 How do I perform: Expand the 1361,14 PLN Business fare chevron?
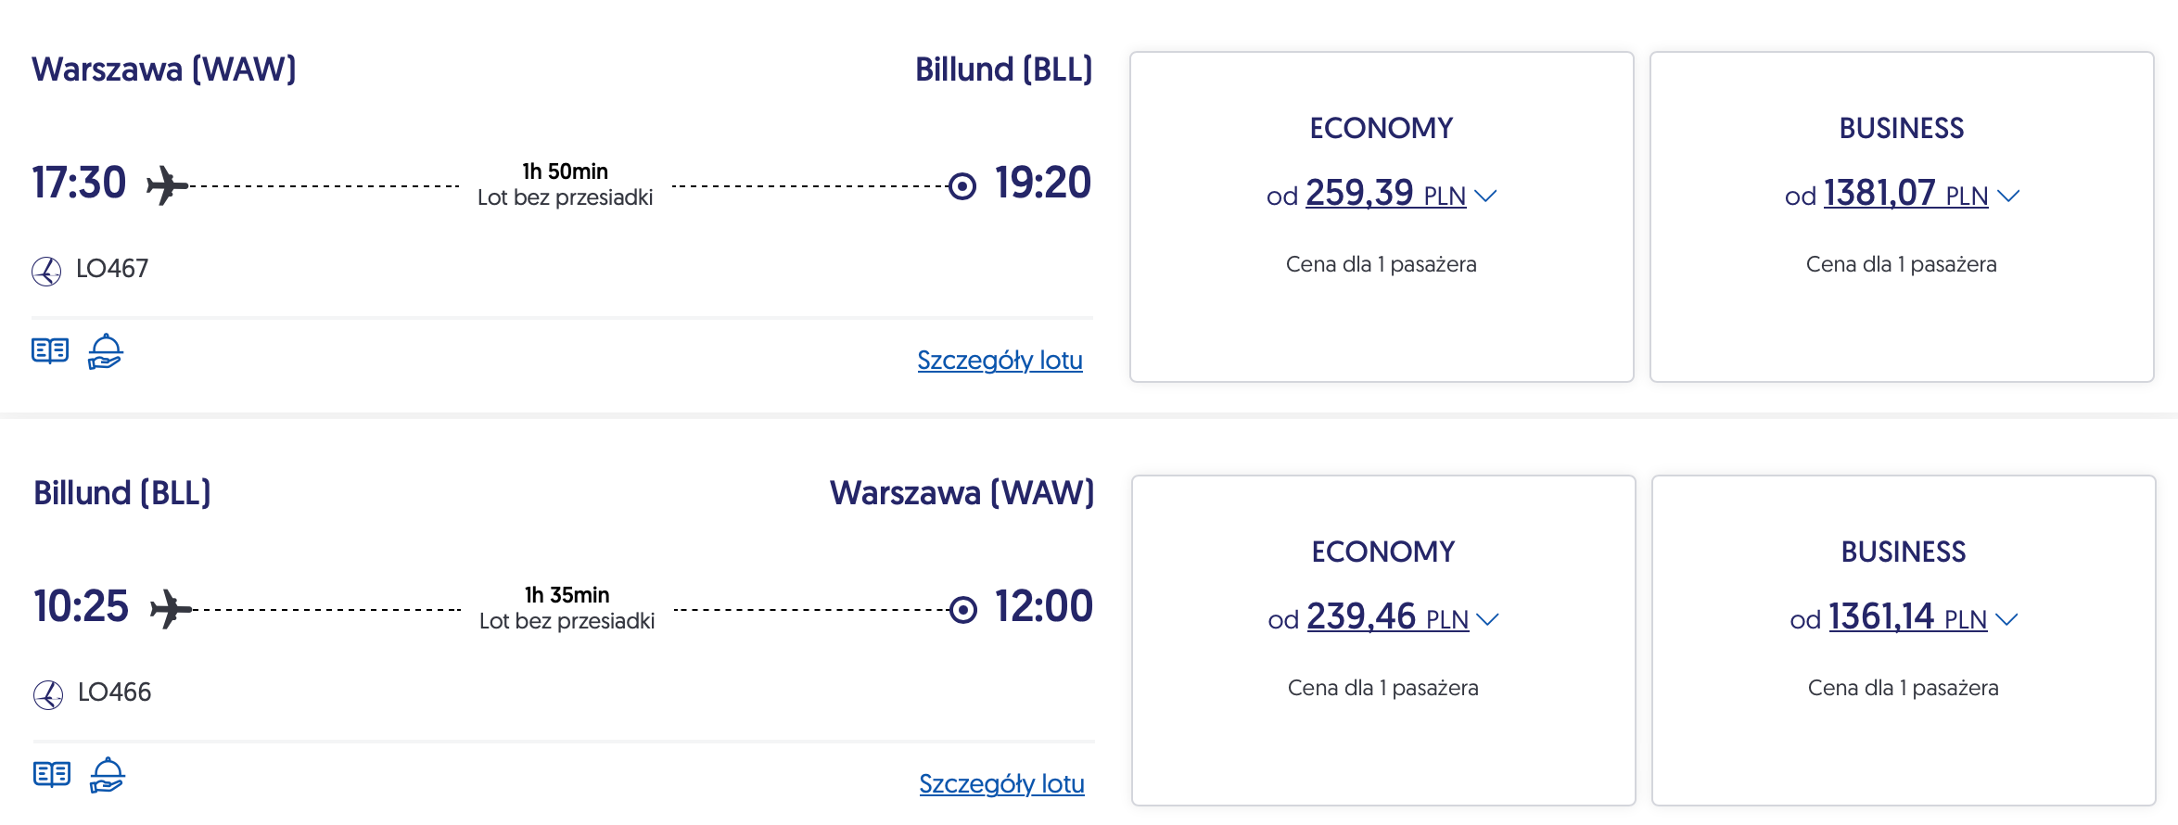click(2006, 619)
